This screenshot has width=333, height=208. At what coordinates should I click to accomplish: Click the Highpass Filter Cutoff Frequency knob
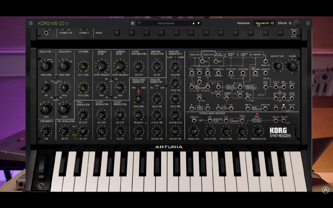pos(101,66)
